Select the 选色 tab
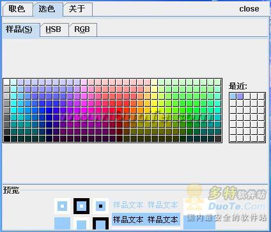 [x=47, y=10]
